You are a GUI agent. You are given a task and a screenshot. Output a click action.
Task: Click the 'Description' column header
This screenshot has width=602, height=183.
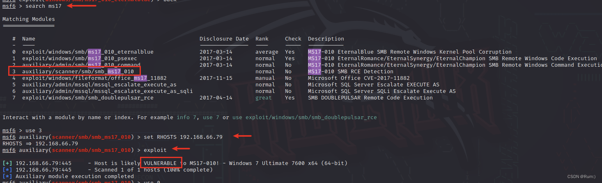click(326, 39)
